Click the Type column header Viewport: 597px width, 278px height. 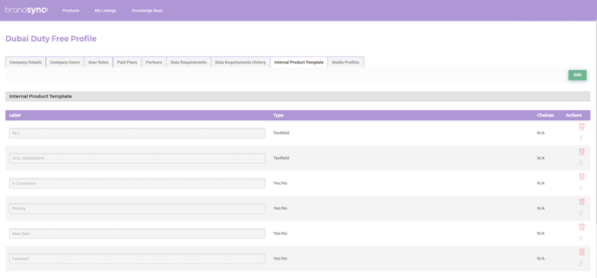click(x=279, y=116)
